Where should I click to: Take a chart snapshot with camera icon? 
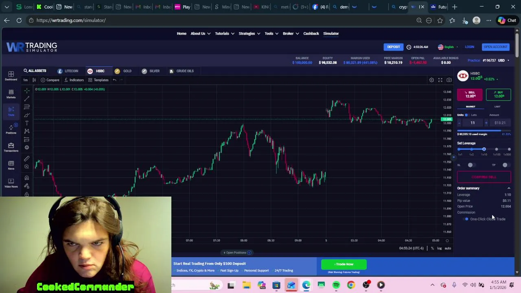(x=449, y=80)
